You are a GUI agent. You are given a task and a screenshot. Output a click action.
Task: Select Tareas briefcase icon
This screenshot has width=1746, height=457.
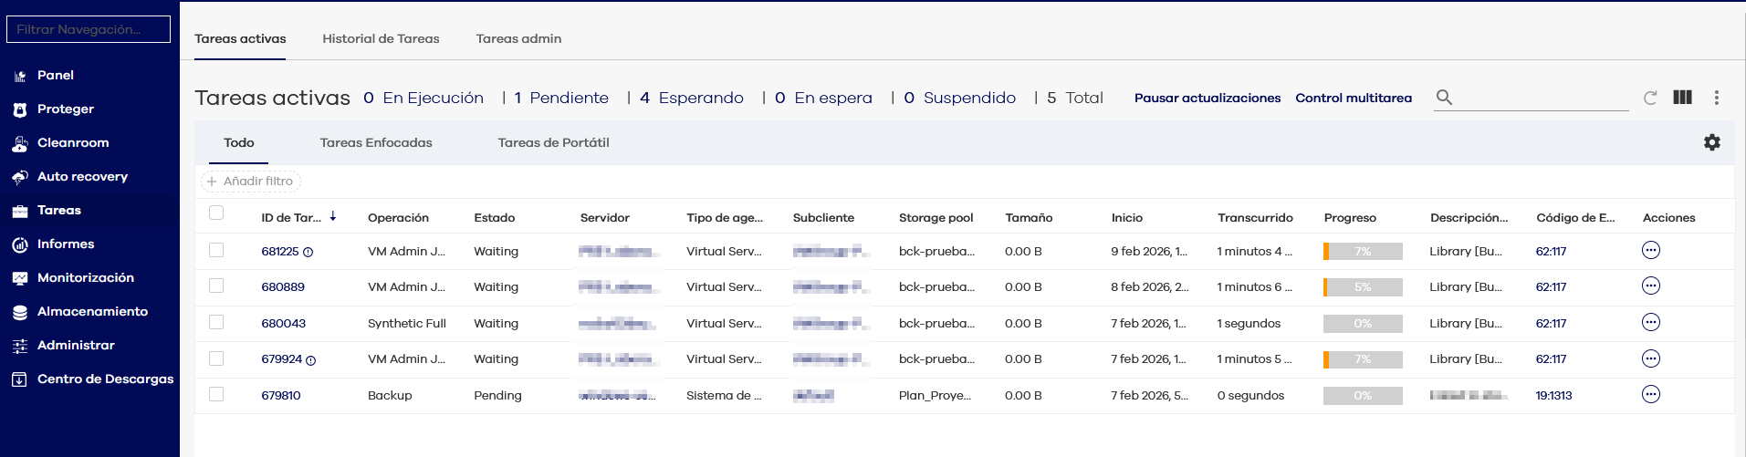19,211
